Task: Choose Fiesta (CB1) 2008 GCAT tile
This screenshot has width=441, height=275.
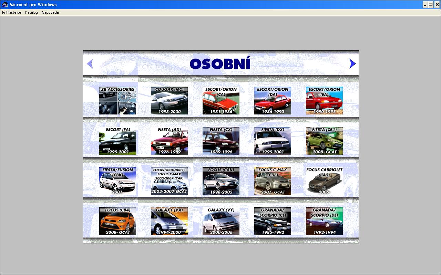Action: coord(324,141)
